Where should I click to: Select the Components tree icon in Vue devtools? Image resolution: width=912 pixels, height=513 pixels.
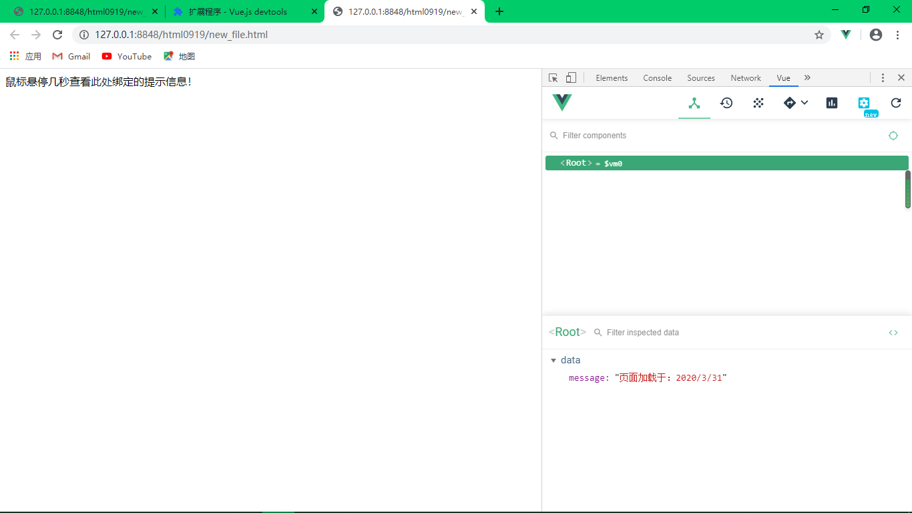pos(694,102)
